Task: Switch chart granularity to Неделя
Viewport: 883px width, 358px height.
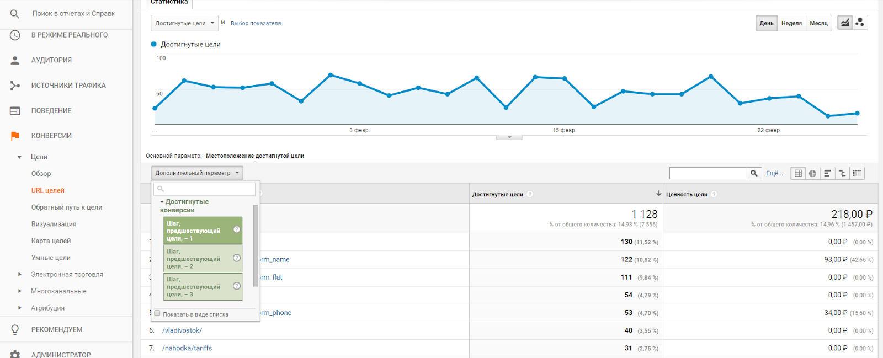Action: click(x=791, y=23)
